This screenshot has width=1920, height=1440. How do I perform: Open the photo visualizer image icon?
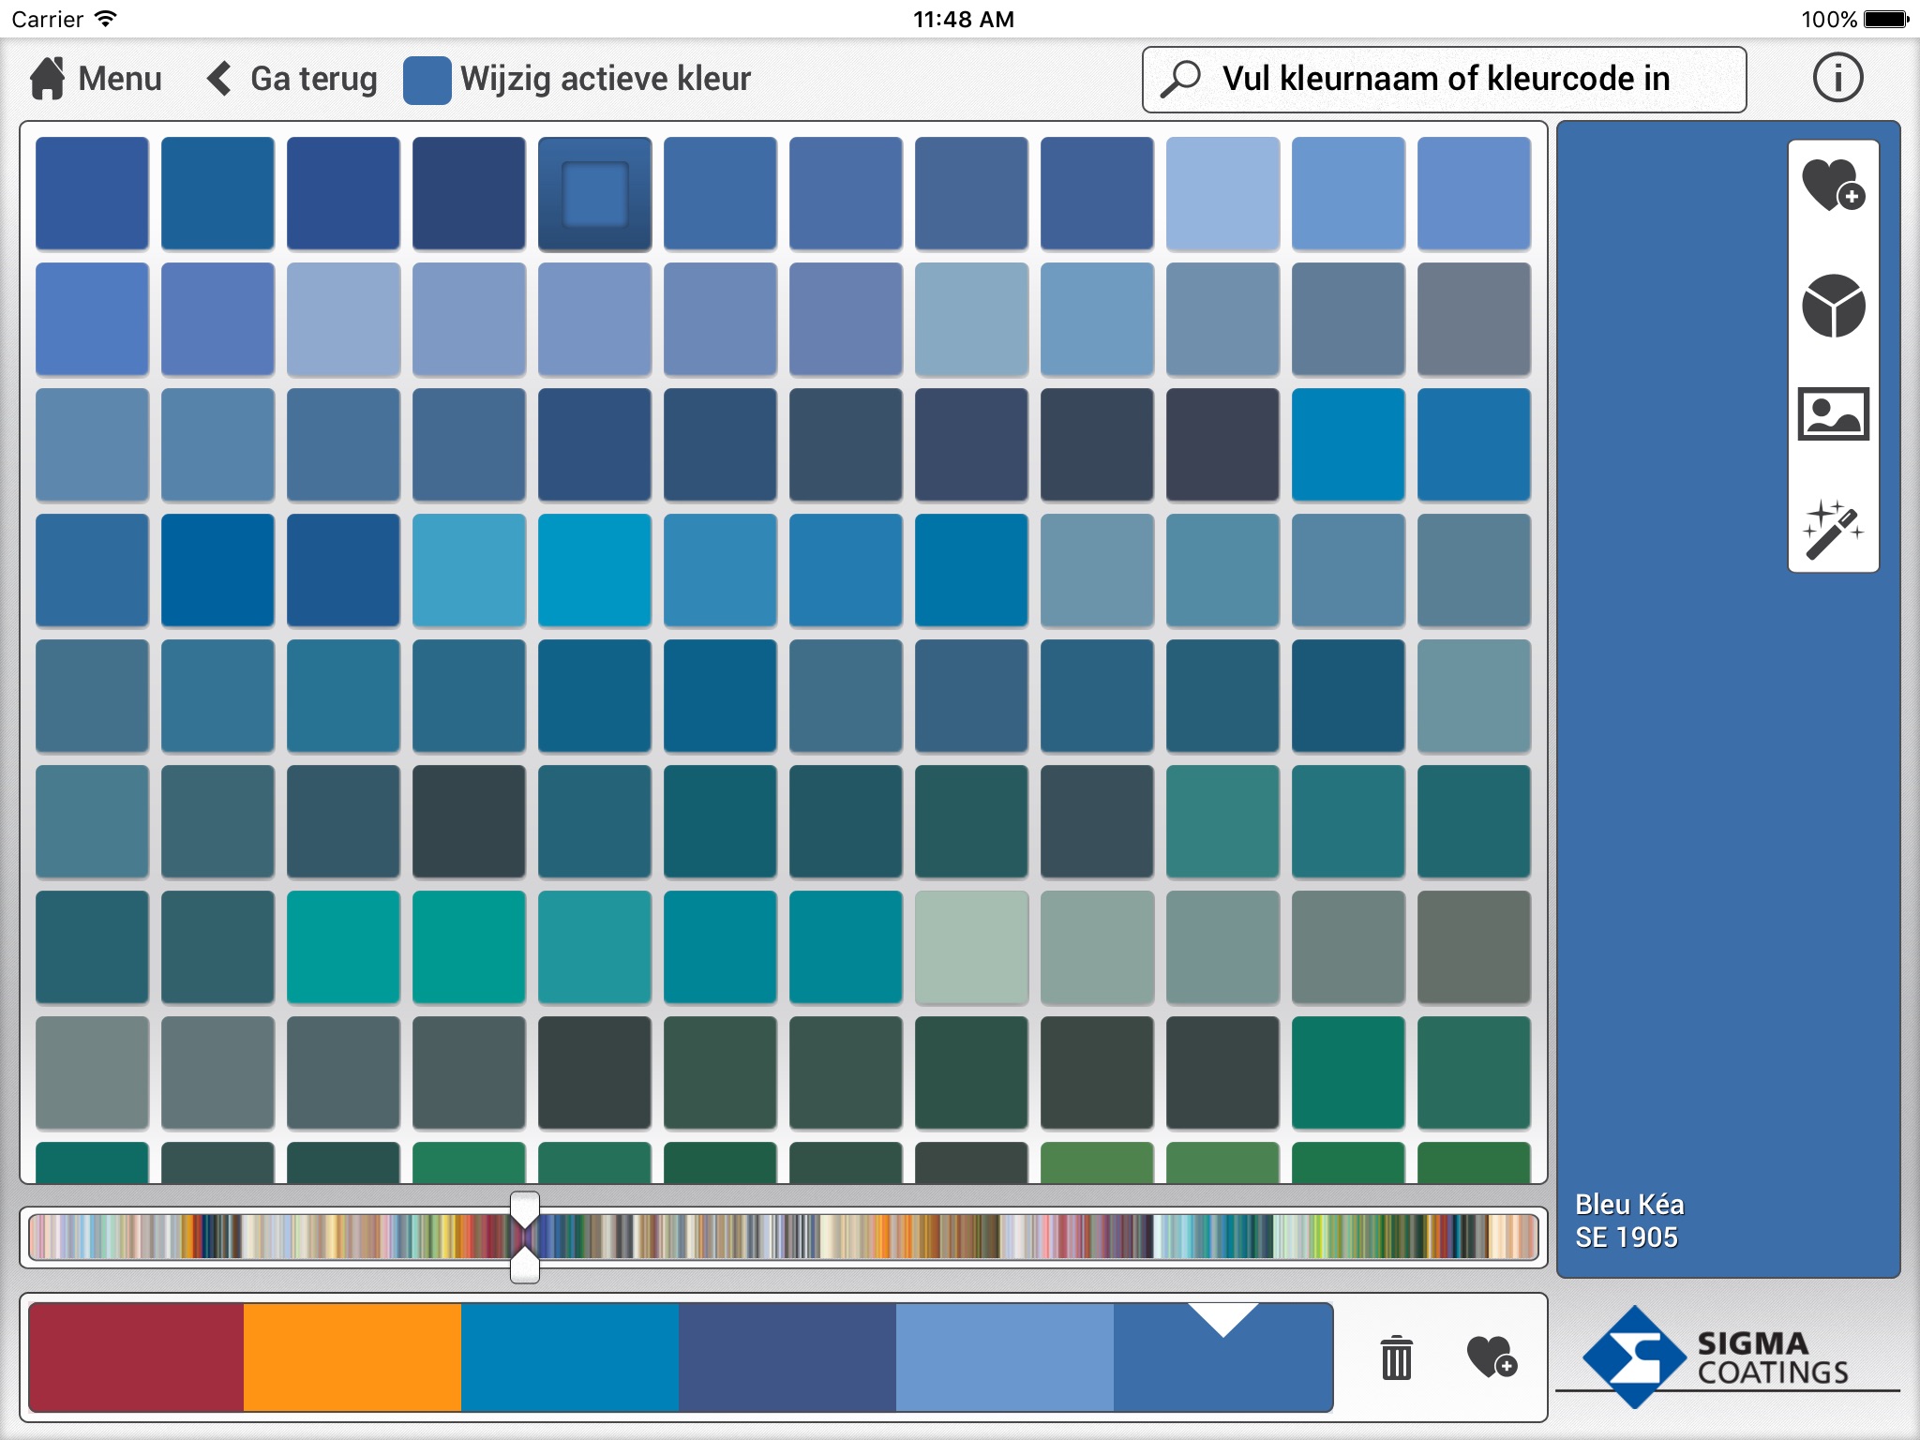click(x=1833, y=413)
